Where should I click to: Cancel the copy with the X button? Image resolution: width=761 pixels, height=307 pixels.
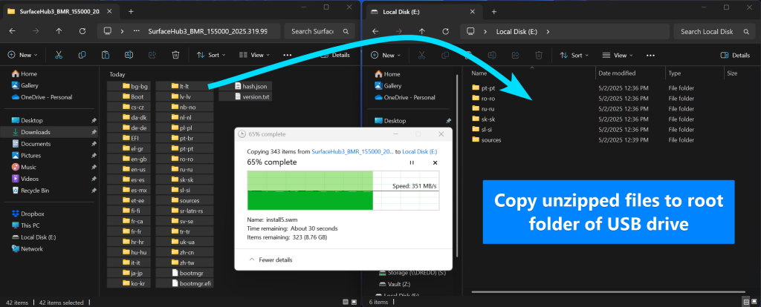(435, 162)
